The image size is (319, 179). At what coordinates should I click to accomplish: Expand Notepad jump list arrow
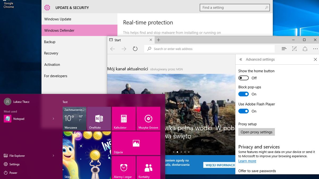pos(53,119)
